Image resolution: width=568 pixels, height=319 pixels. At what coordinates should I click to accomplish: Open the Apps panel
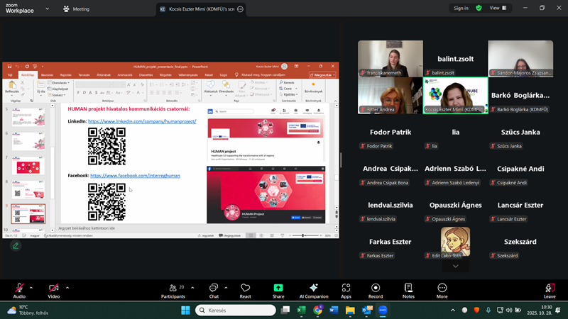pyautogui.click(x=346, y=289)
